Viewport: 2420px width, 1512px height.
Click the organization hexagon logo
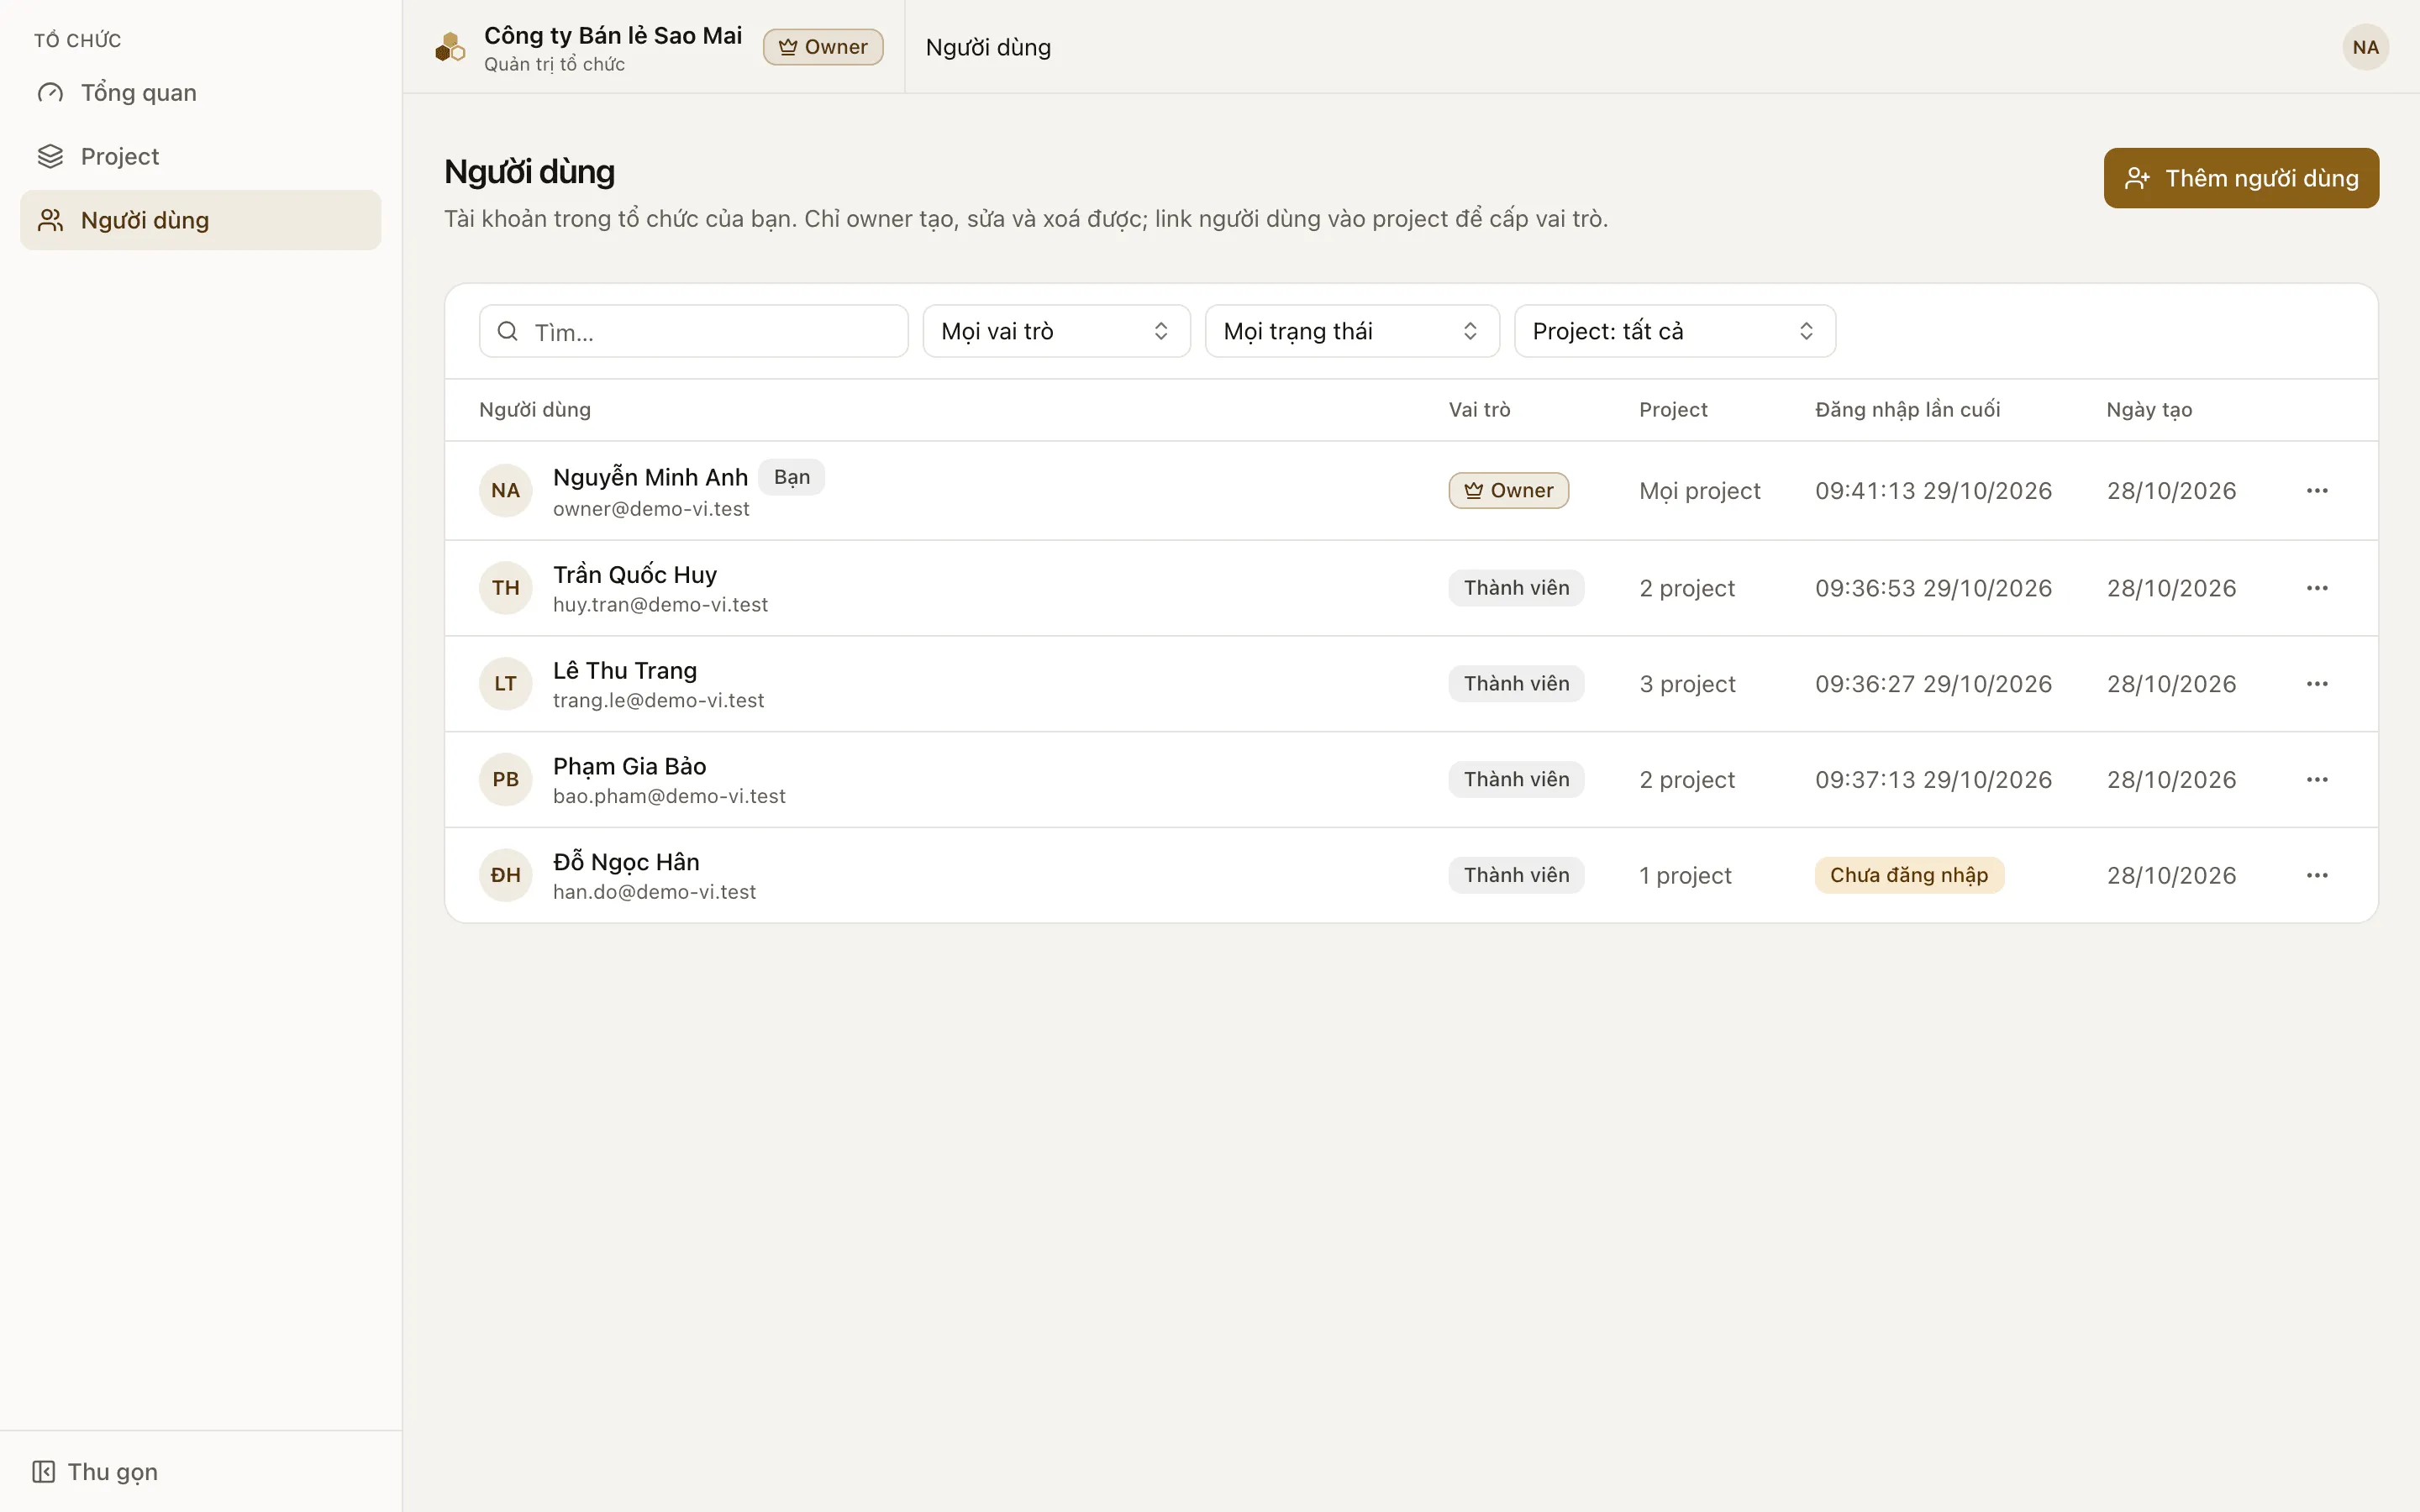coord(450,47)
